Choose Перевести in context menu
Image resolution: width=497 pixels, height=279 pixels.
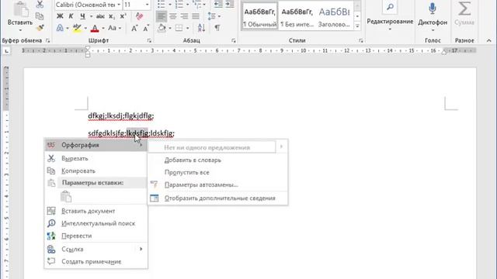[x=96, y=236]
